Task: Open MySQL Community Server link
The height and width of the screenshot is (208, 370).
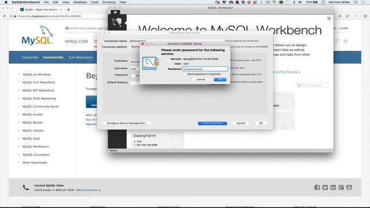Action: (40, 106)
